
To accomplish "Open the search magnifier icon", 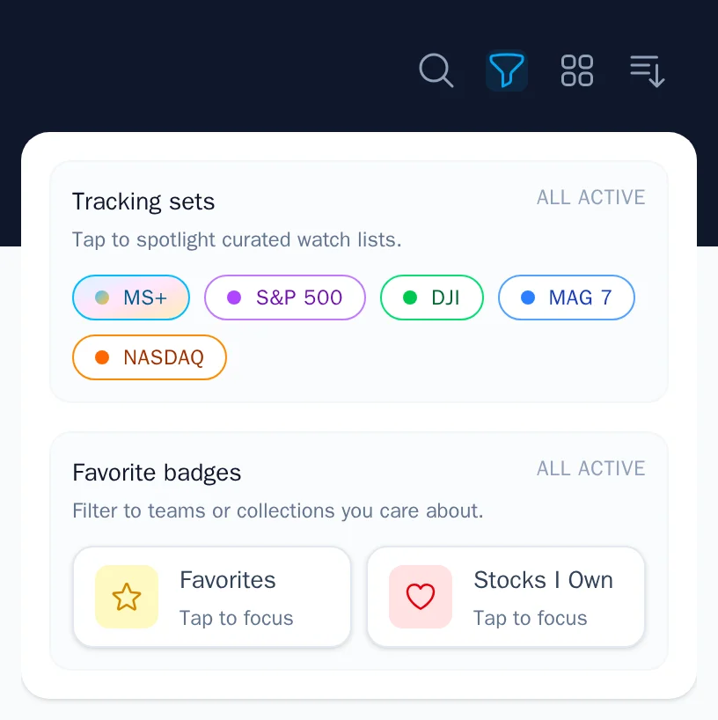I will coord(436,70).
